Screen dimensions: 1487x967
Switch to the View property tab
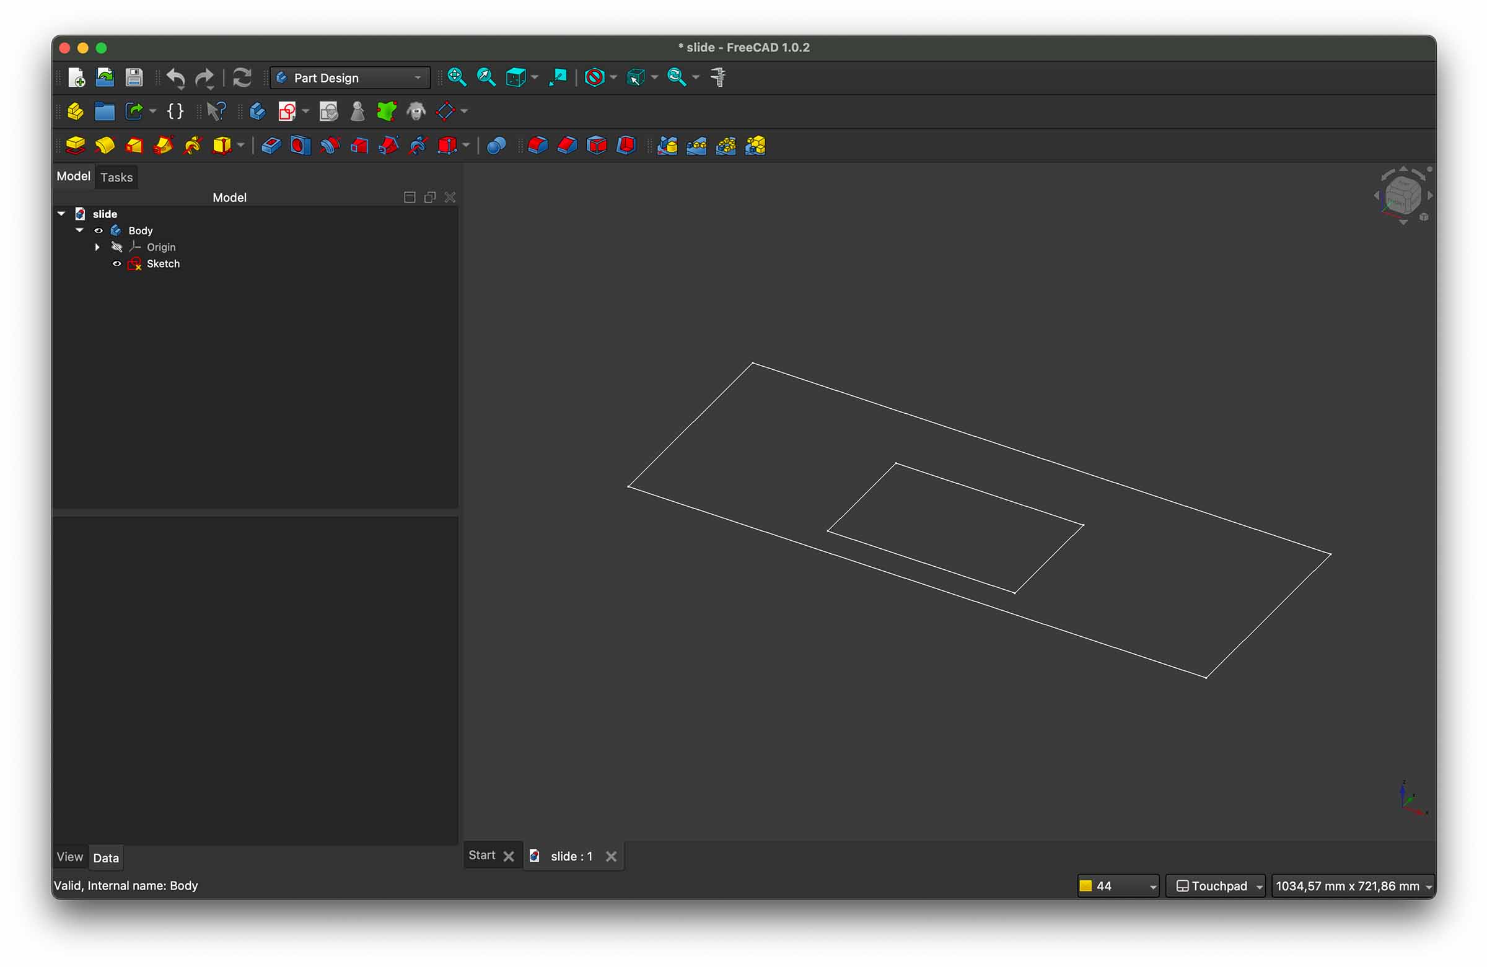coord(69,857)
